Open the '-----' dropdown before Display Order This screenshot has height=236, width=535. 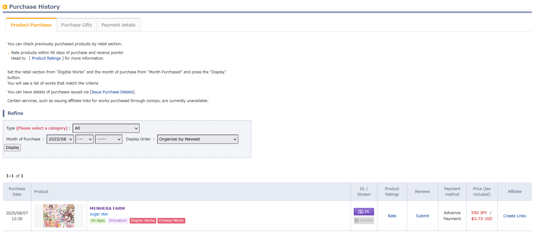tap(109, 139)
